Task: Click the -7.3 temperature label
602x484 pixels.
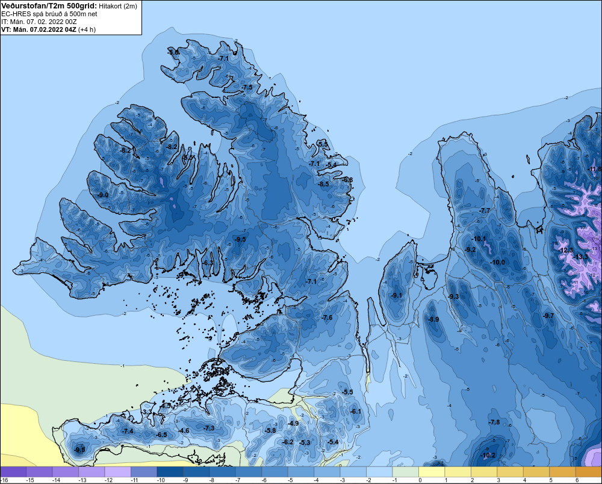Action: (x=209, y=428)
